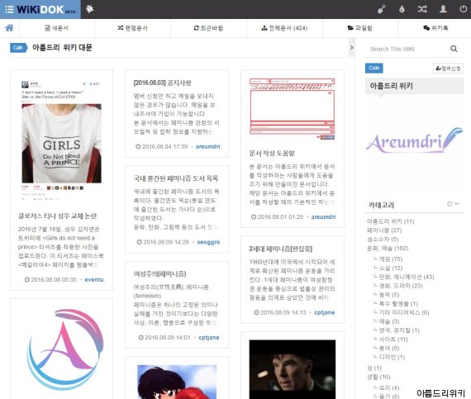Viewport: 471px width, 399px height.
Task: Open the Girls Do Not Need A Prince thumbnail
Action: (x=62, y=143)
